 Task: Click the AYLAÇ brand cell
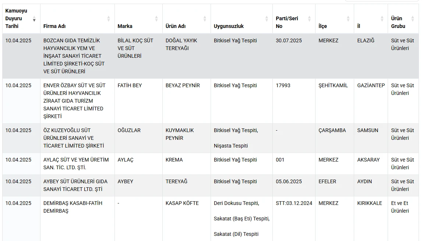(138, 164)
